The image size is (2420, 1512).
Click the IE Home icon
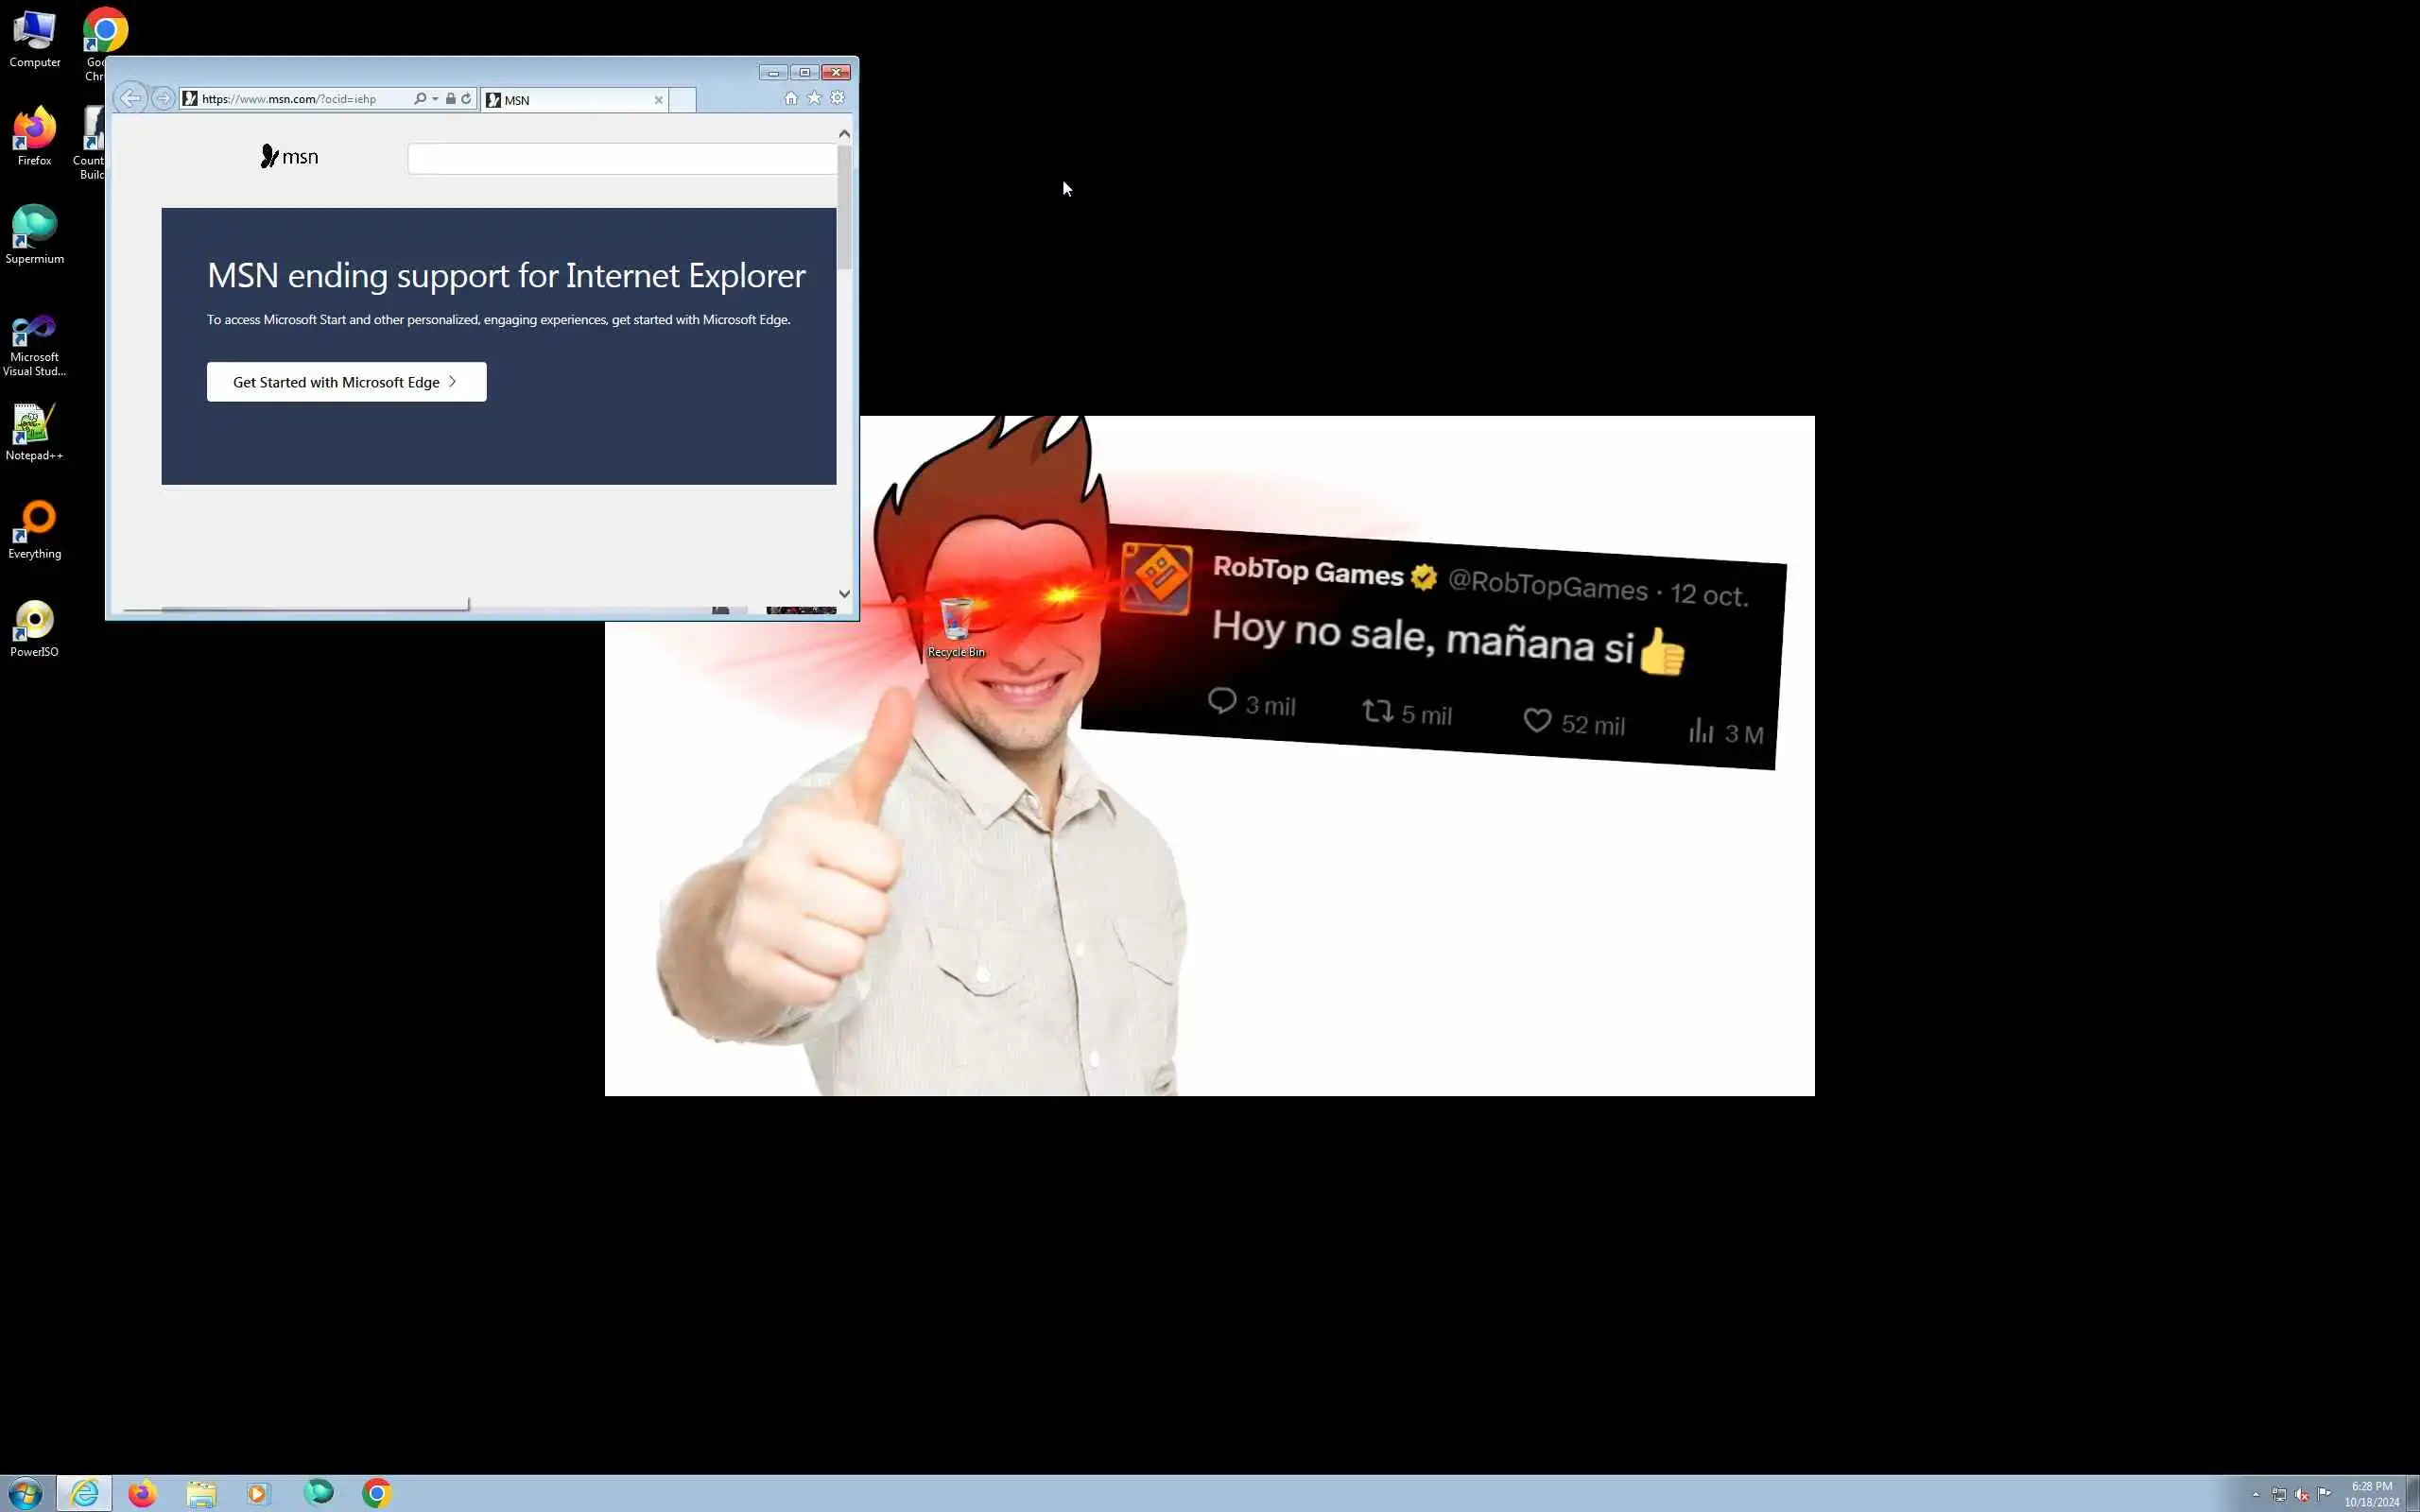(x=791, y=98)
